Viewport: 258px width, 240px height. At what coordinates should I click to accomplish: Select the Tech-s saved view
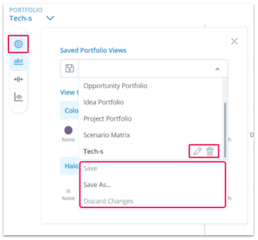click(93, 152)
